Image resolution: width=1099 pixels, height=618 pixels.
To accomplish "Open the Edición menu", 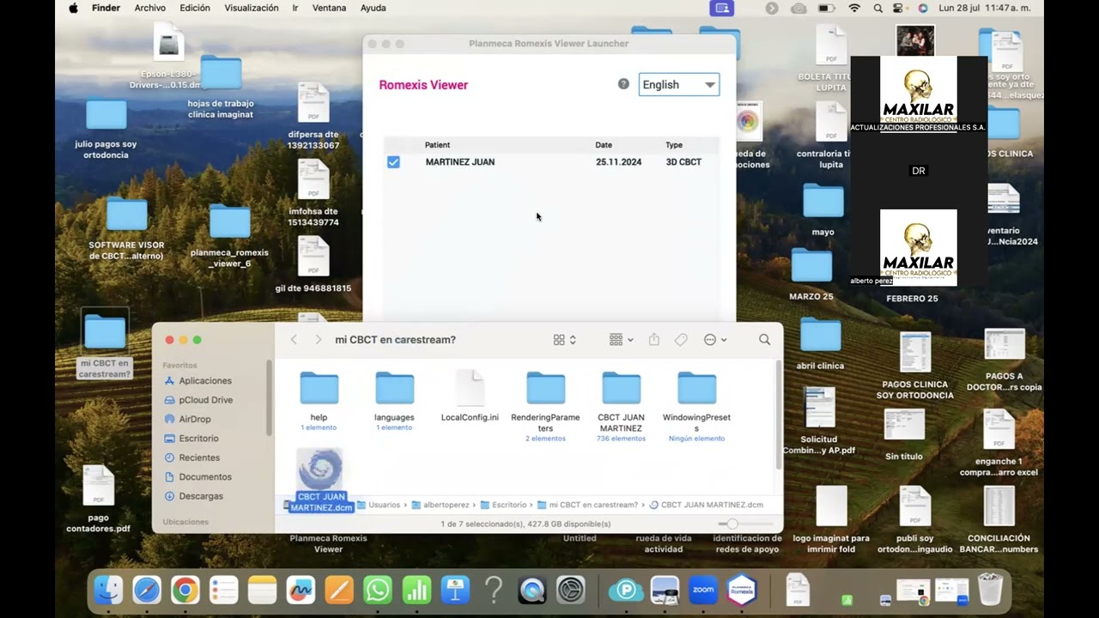I will pos(195,8).
